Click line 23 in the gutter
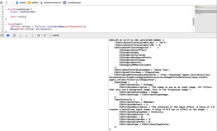The image size is (217, 131). 3,24
